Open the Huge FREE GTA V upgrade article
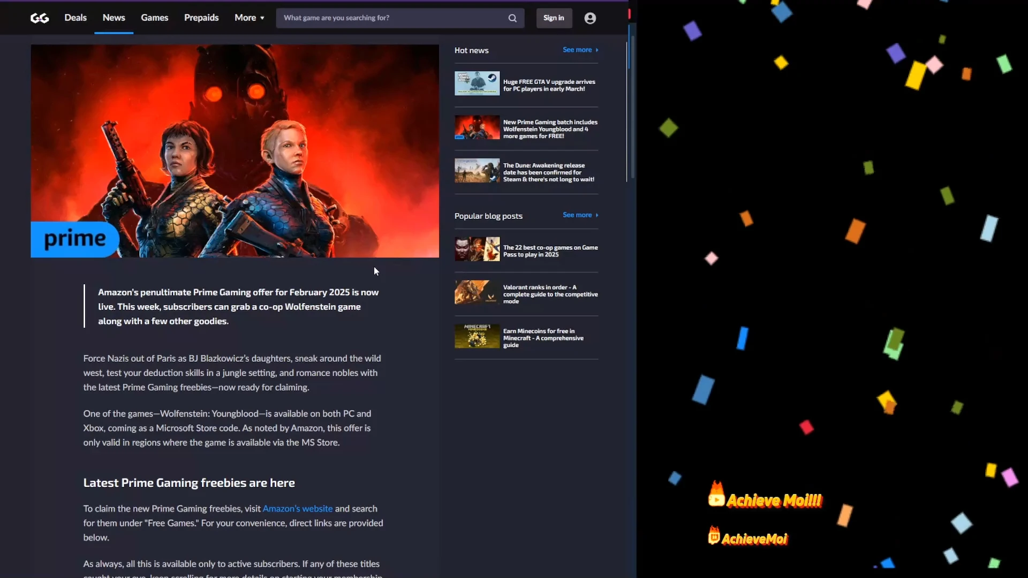Image resolution: width=1028 pixels, height=578 pixels. [549, 86]
